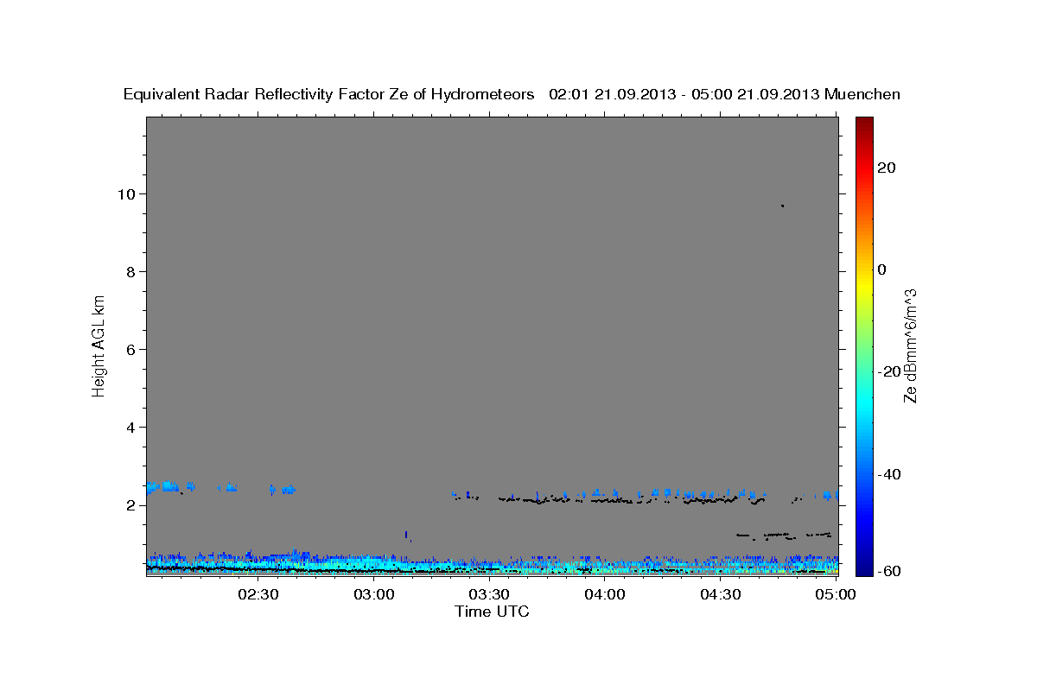The image size is (1037, 691).
Task: Click the 04:00 time tick label
Action: tap(605, 594)
